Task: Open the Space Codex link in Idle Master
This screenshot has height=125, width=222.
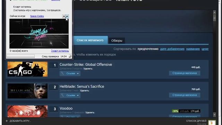Action: tap(37, 16)
